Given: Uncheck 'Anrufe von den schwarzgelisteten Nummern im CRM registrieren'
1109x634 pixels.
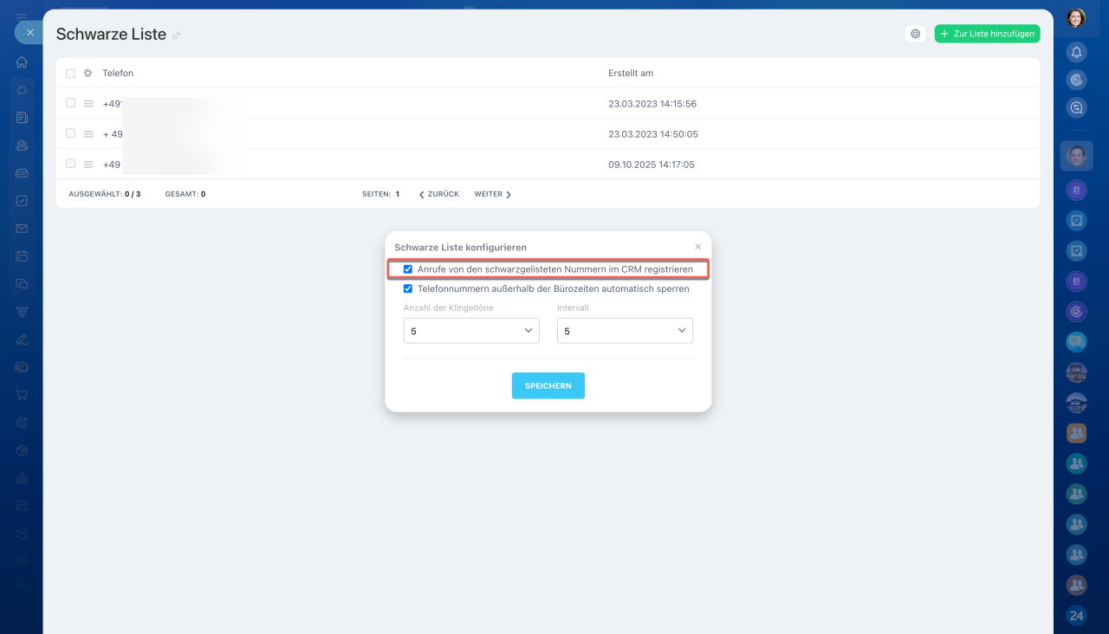Looking at the screenshot, I should (408, 269).
